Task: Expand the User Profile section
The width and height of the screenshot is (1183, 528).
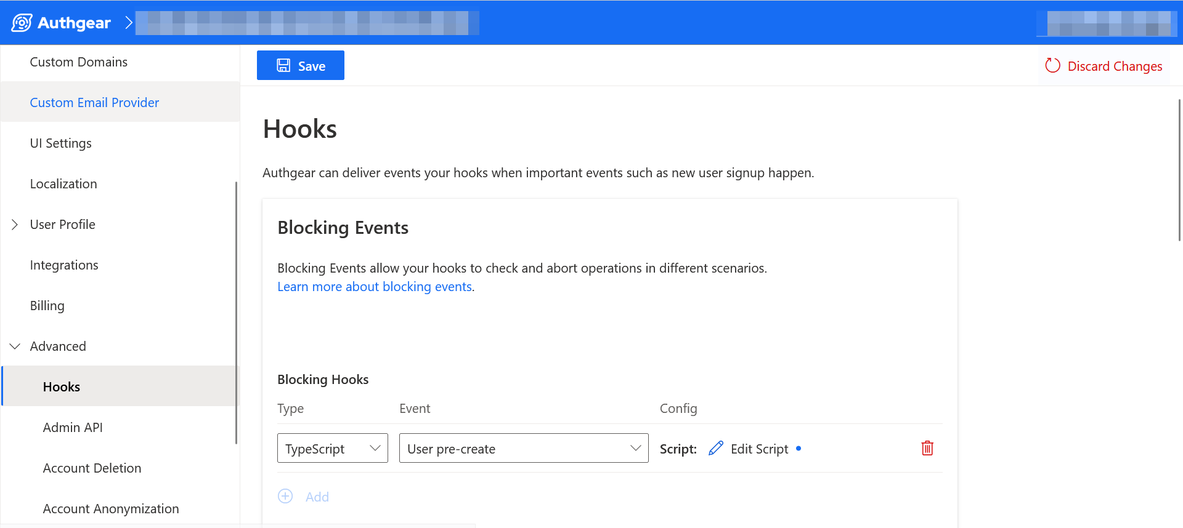Action: (15, 225)
